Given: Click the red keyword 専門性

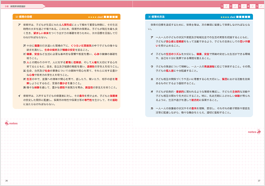Looking at the screenshot, I should point(88,100).
